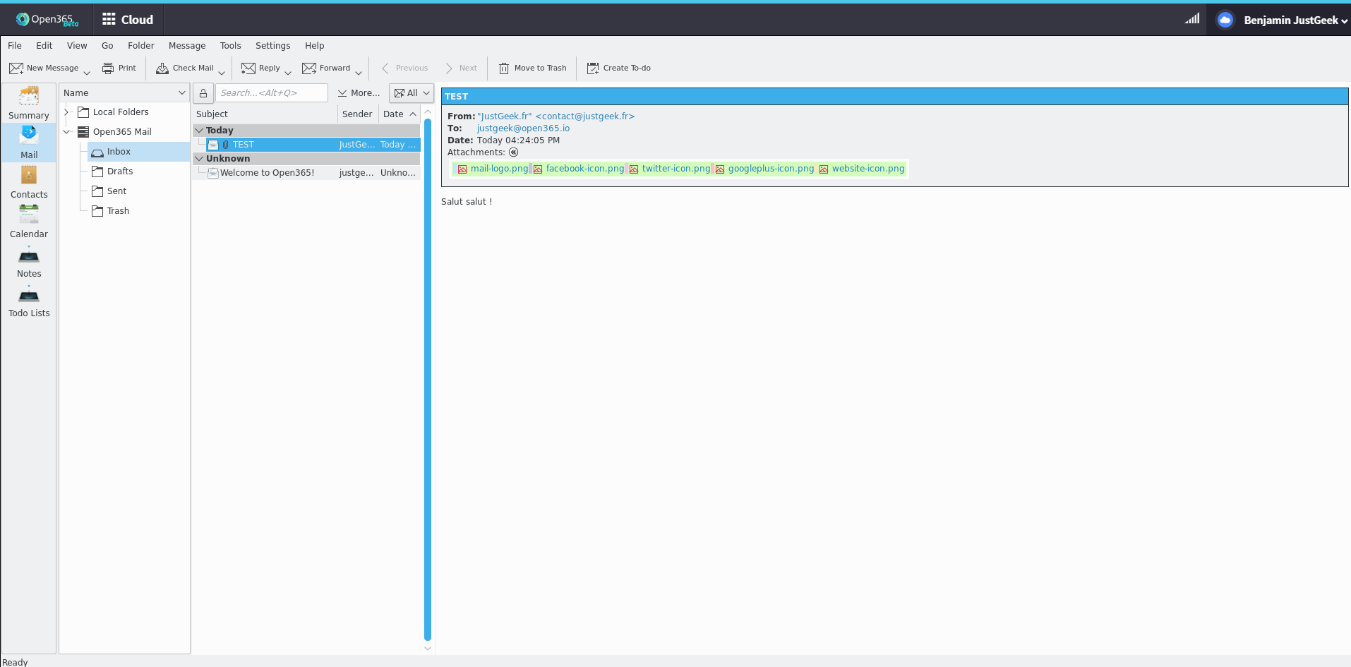Open the Notes component
This screenshot has height=667, width=1351.
29,261
